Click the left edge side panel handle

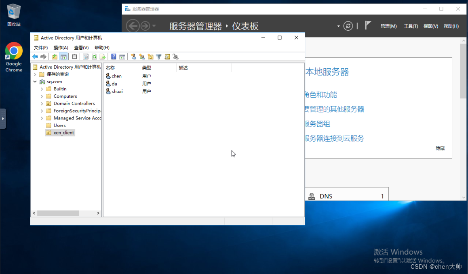pyautogui.click(x=3, y=119)
